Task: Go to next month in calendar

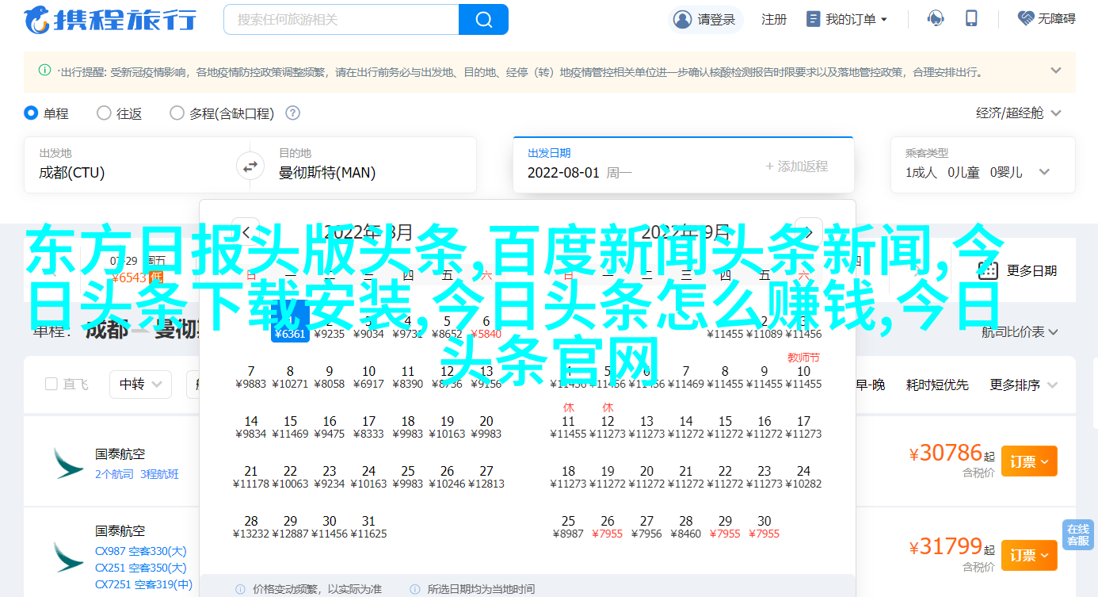Action: click(809, 232)
